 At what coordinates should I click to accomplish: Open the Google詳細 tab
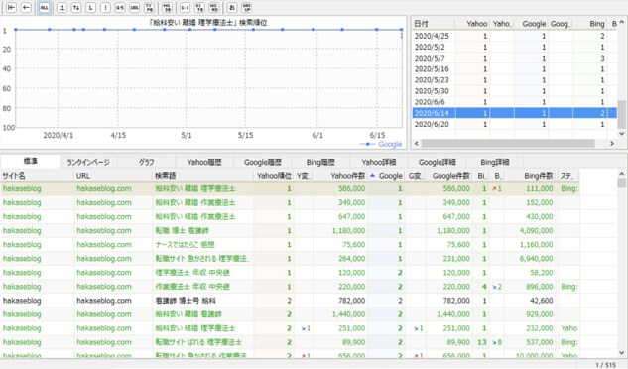[437, 162]
